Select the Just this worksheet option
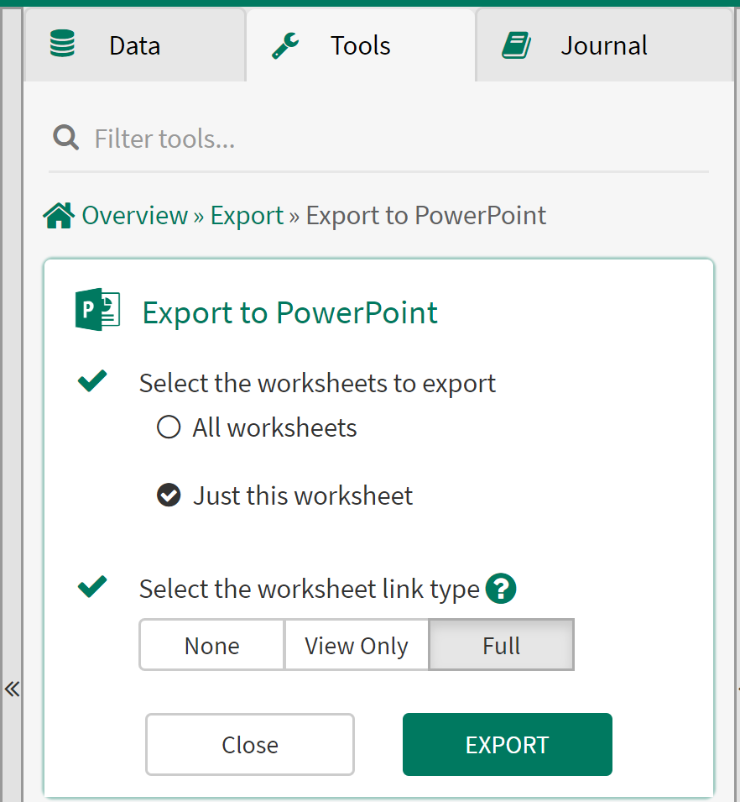 pos(169,495)
